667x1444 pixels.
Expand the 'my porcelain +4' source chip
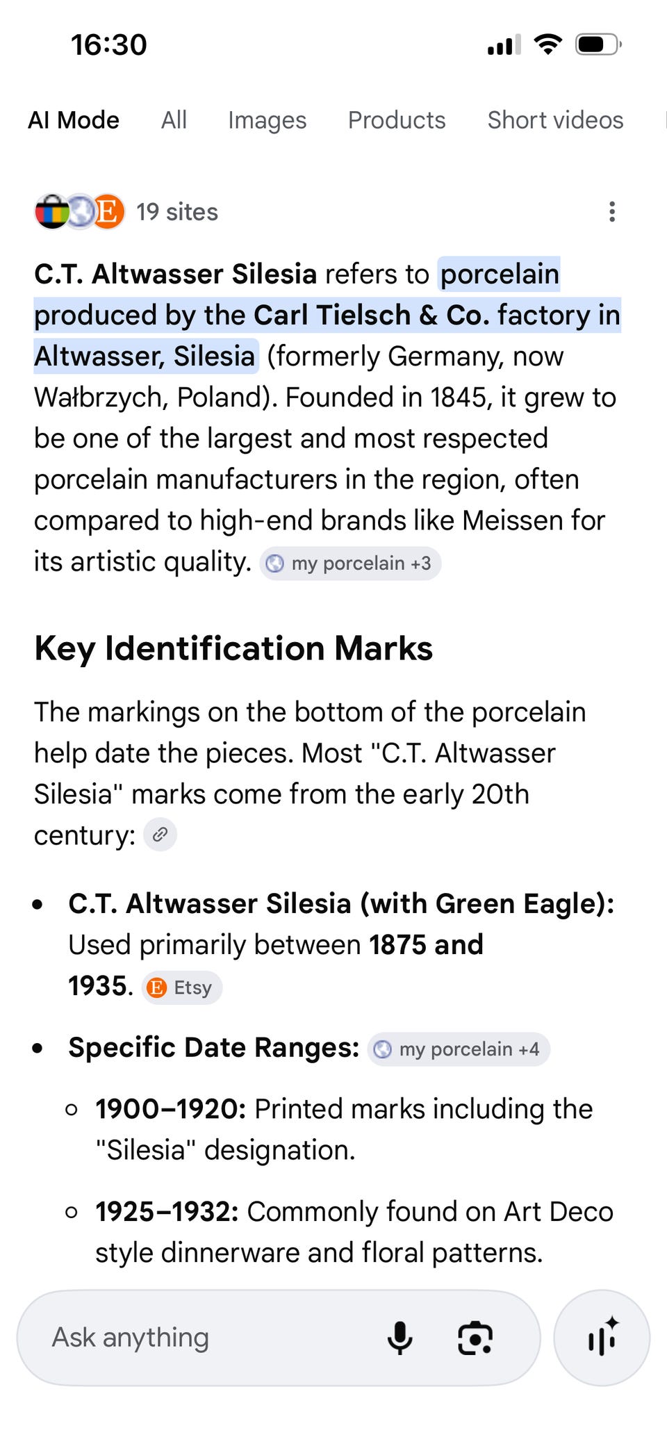(x=458, y=1049)
